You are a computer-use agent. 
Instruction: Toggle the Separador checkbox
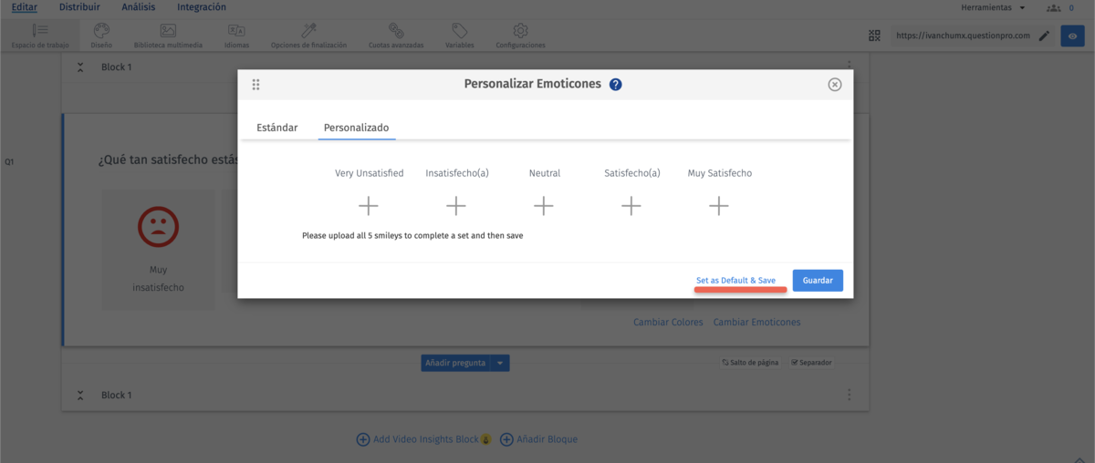click(x=795, y=363)
